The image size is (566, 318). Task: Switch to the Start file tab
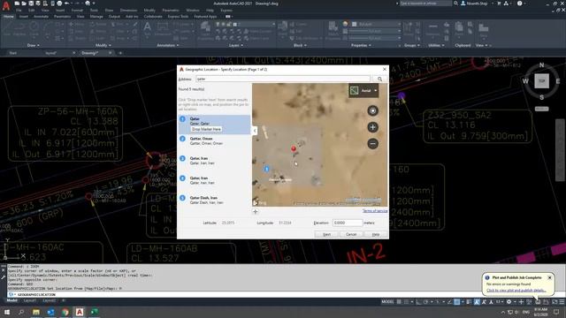(13, 53)
